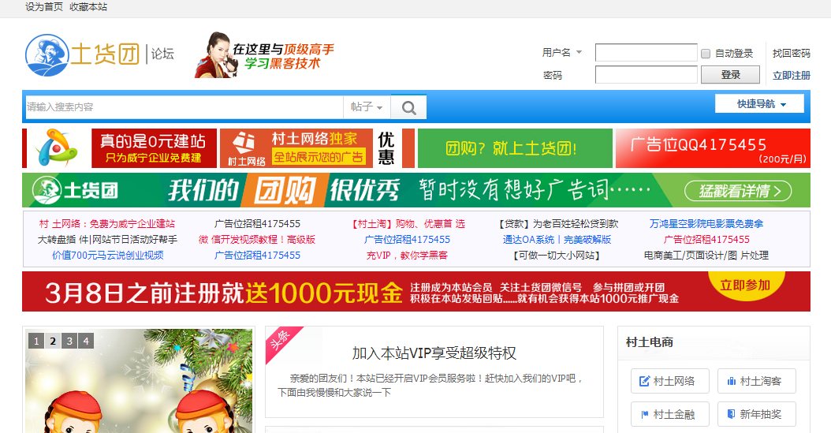Open the 电商美工/页面设计/图片处理 link

(x=706, y=256)
